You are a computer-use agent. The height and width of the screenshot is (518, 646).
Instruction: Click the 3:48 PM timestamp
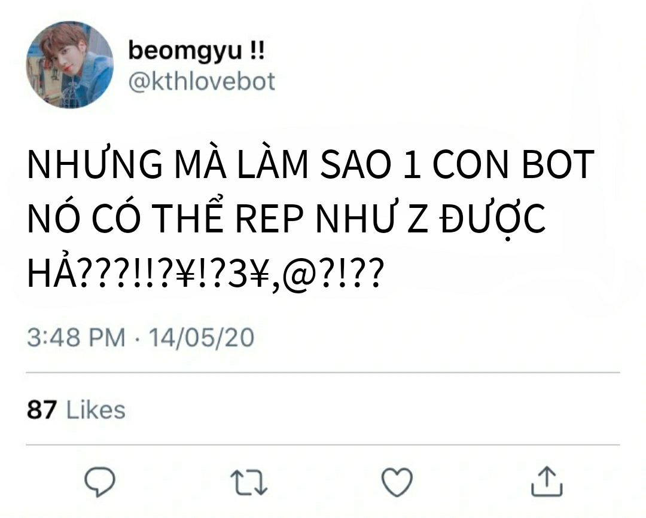(76, 338)
